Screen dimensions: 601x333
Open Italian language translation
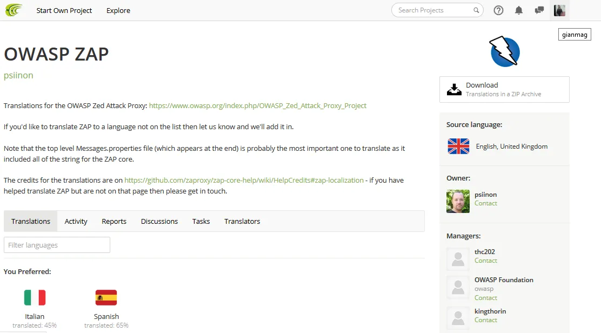tap(35, 316)
